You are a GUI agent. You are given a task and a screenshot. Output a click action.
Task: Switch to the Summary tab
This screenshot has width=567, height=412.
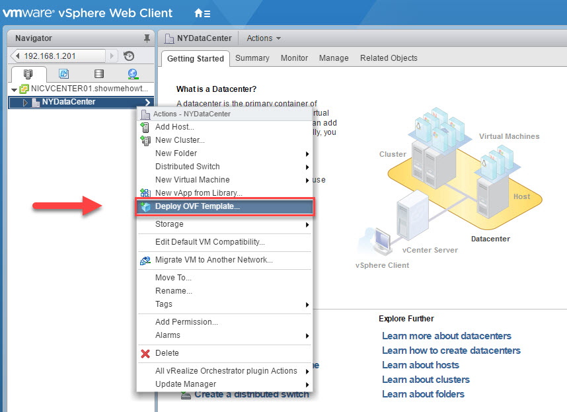[x=252, y=58]
